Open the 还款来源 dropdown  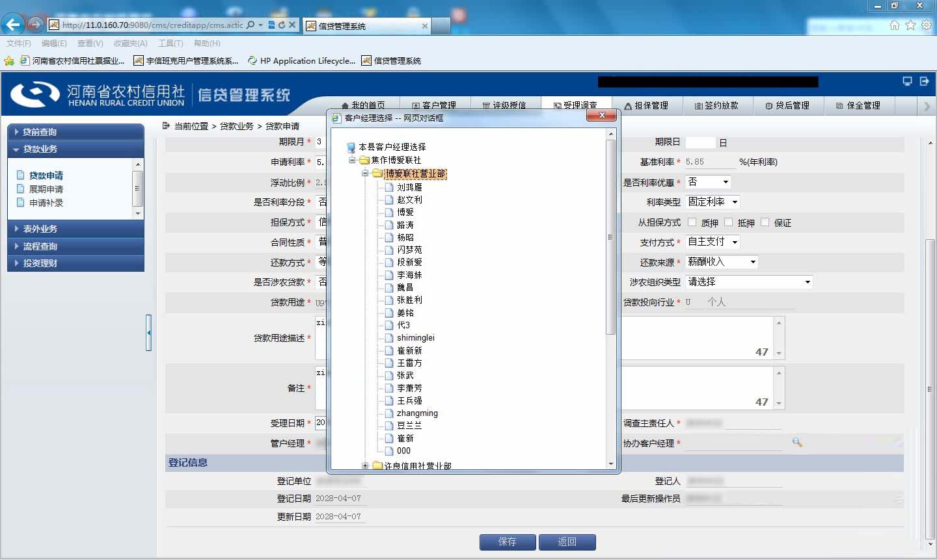[x=722, y=262]
